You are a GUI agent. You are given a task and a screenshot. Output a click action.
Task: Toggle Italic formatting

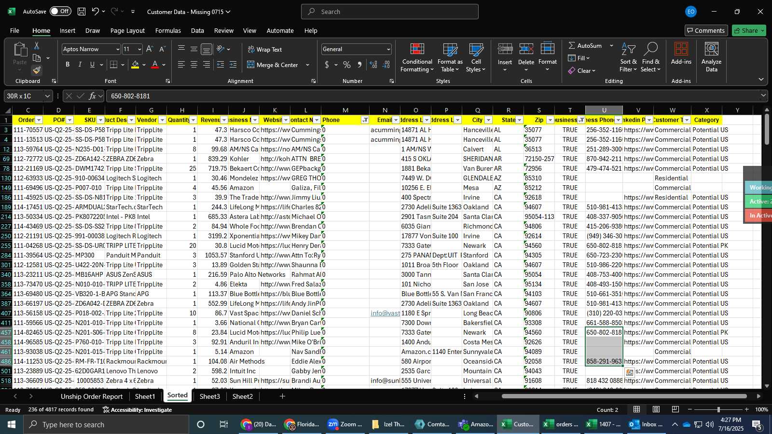(80, 65)
